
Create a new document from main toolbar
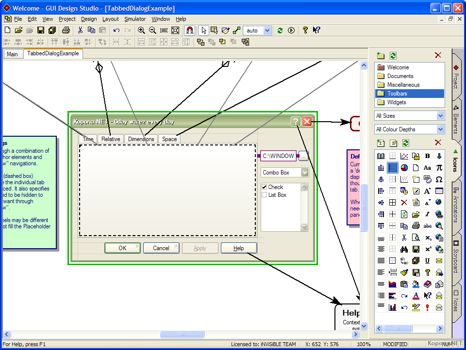[x=8, y=30]
